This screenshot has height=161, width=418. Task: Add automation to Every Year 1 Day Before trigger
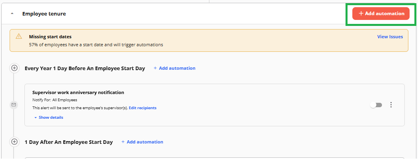[x=174, y=68]
